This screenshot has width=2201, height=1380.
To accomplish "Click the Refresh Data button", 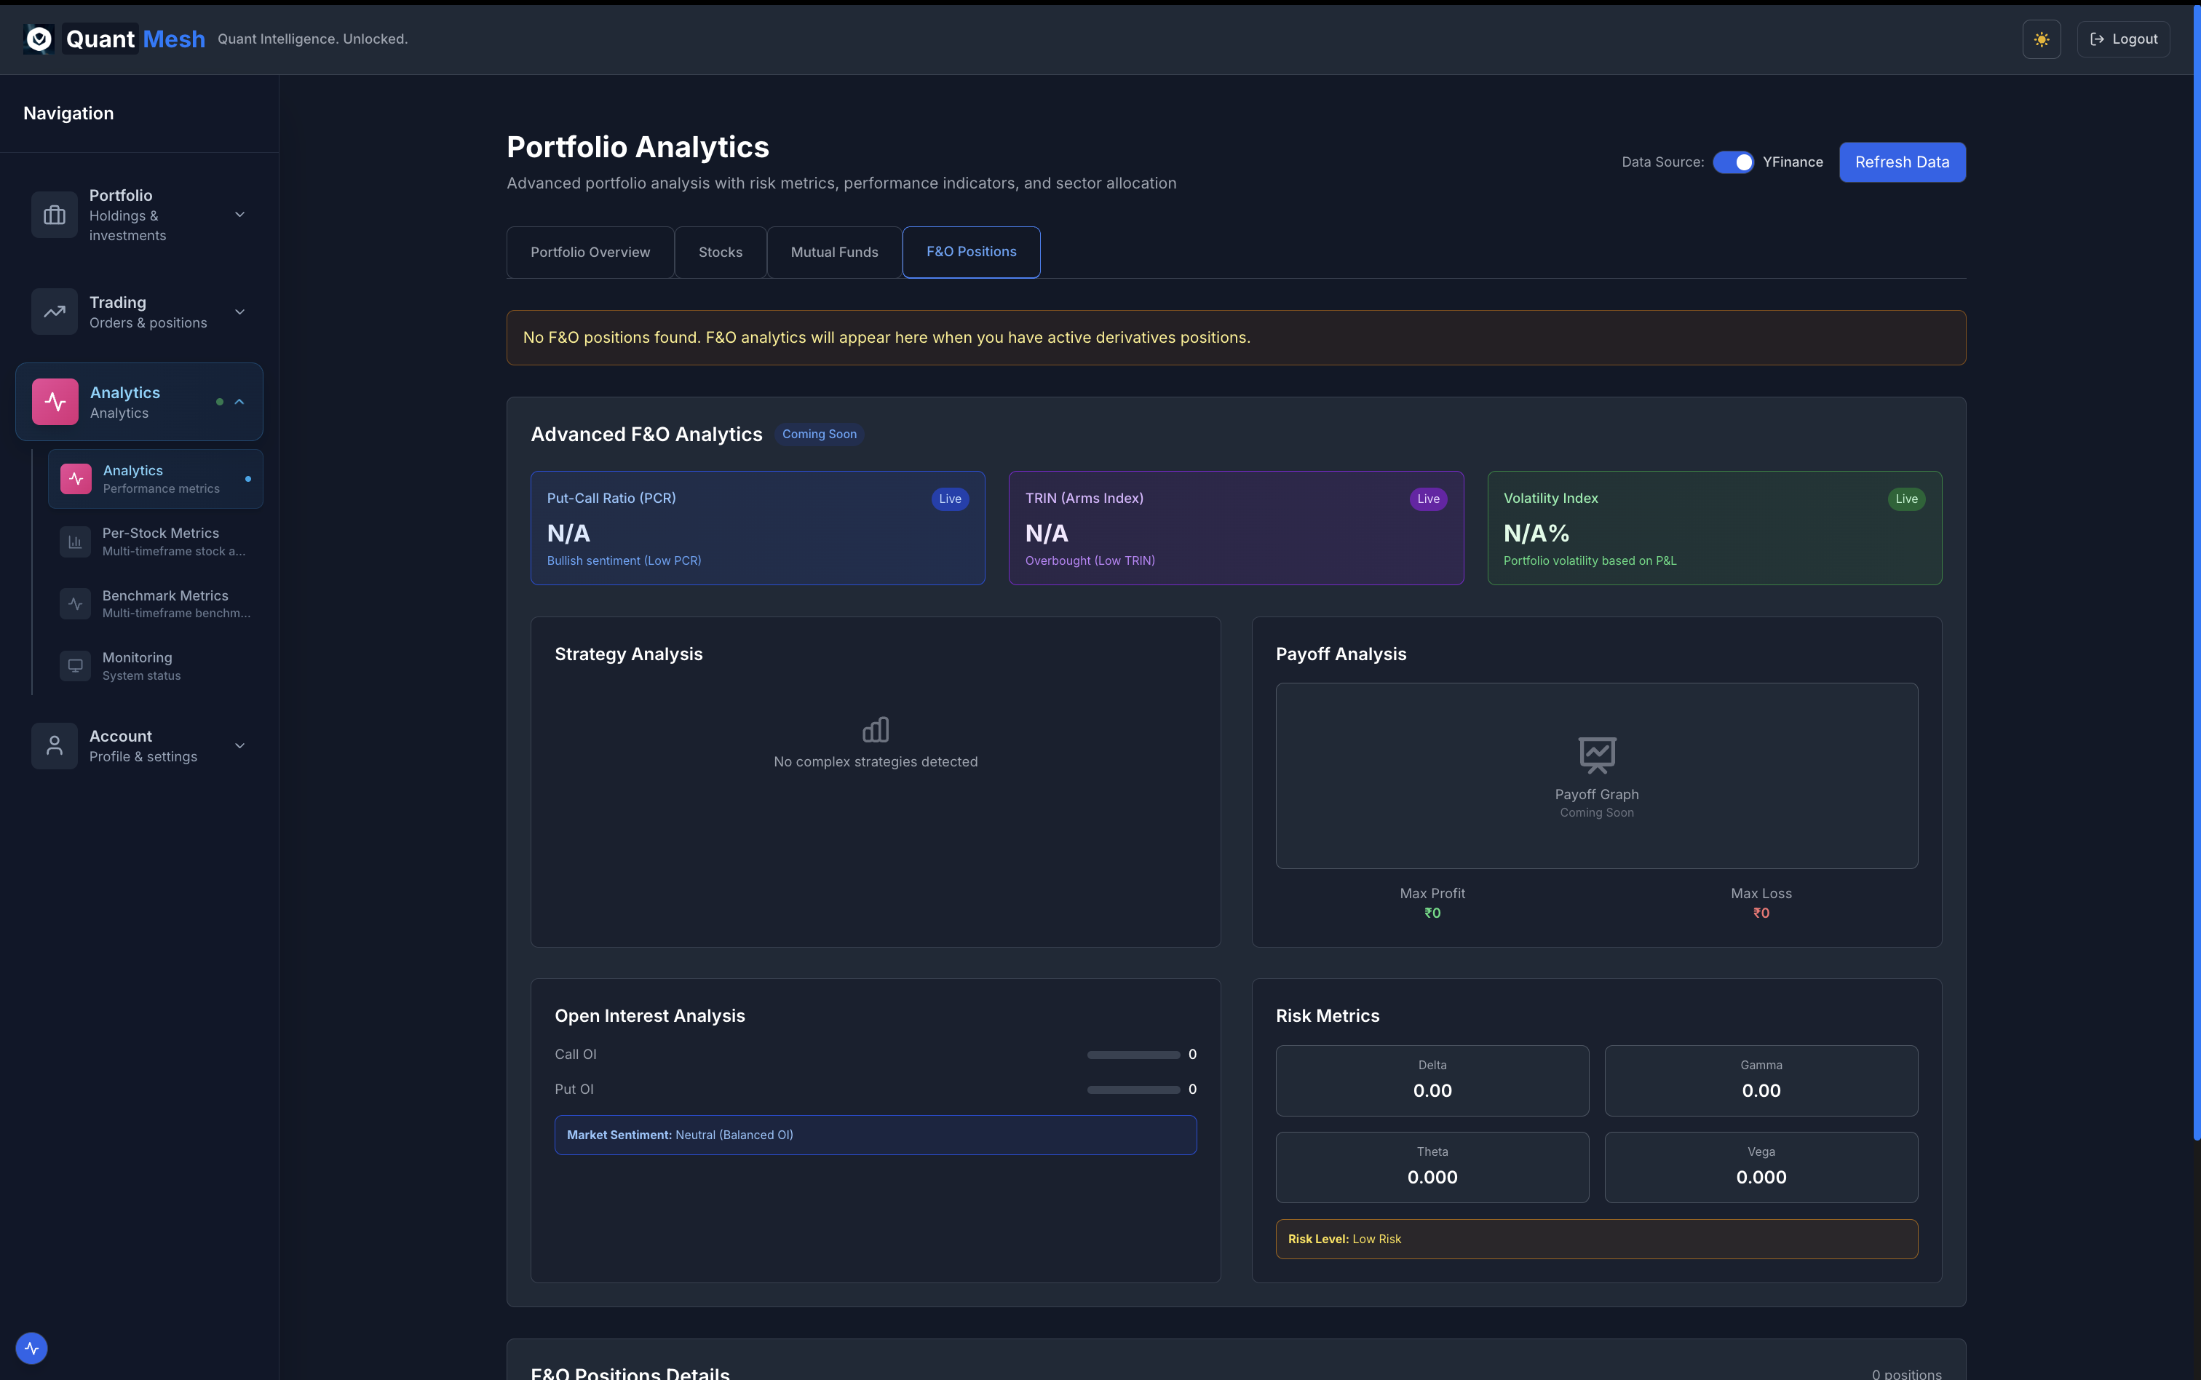I will 1902,162.
